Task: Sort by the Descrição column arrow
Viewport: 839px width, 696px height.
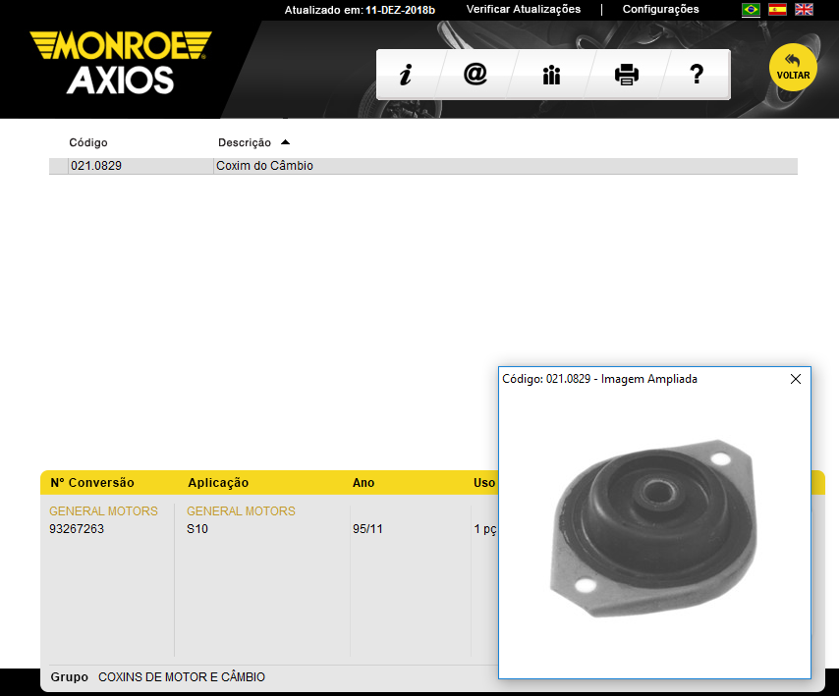Action: (x=285, y=142)
